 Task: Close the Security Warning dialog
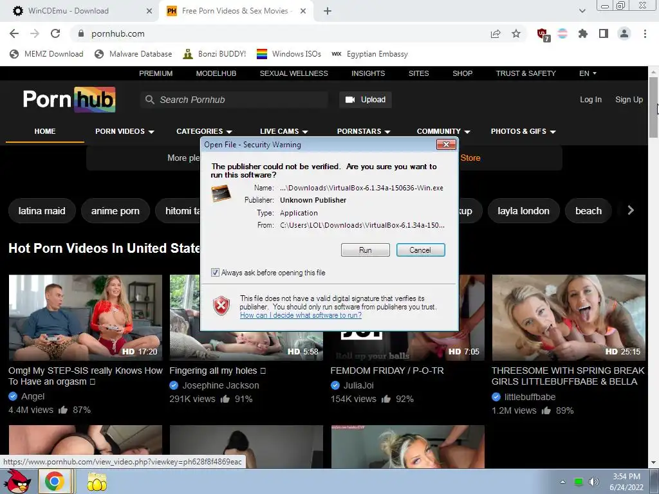point(446,145)
